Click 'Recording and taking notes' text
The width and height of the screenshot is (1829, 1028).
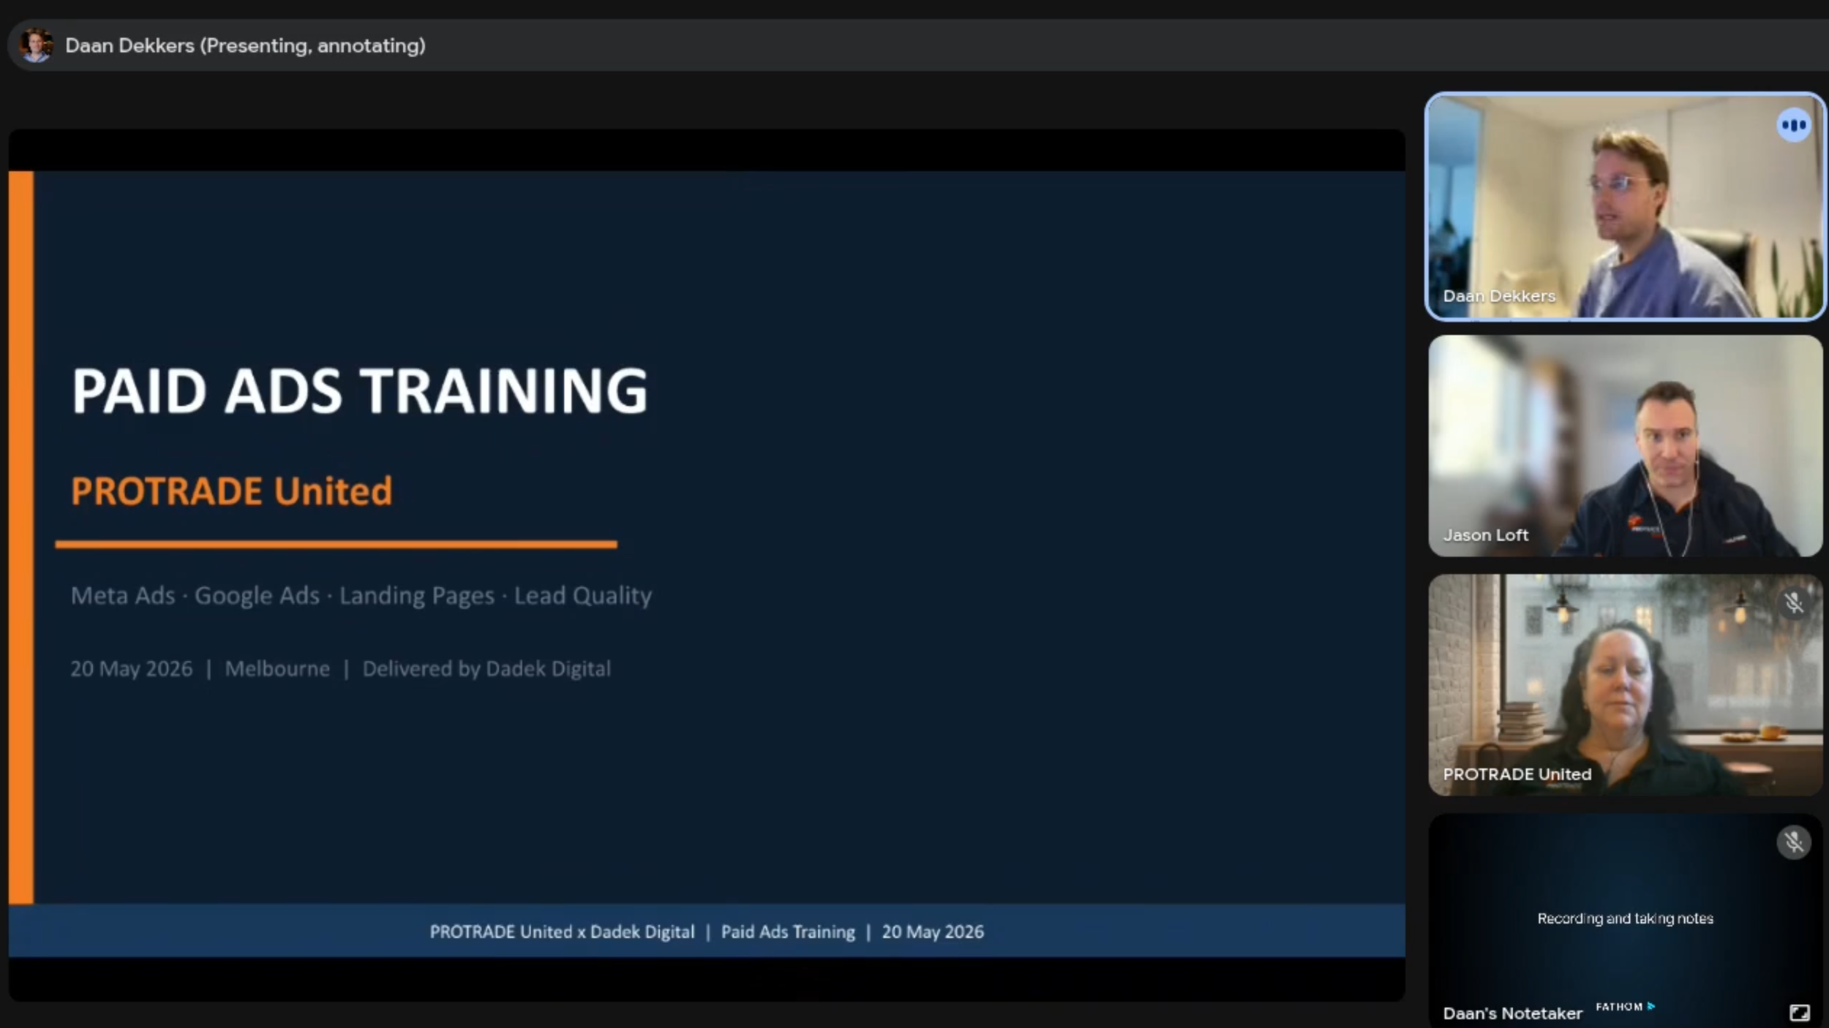(x=1625, y=918)
